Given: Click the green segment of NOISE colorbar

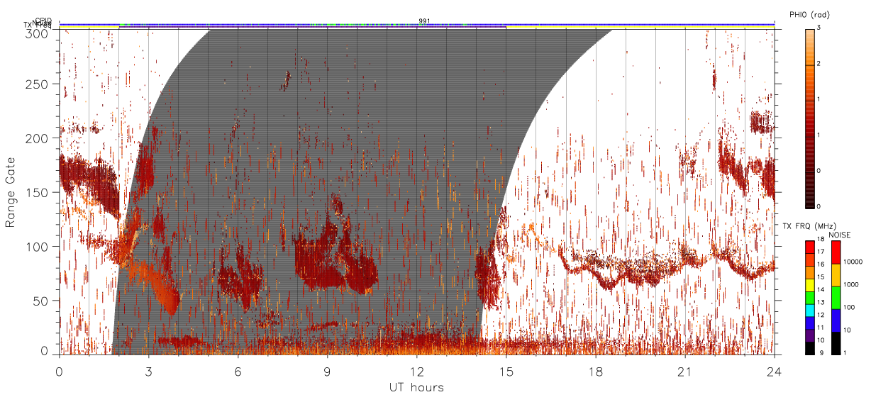Looking at the screenshot, I should point(836,298).
